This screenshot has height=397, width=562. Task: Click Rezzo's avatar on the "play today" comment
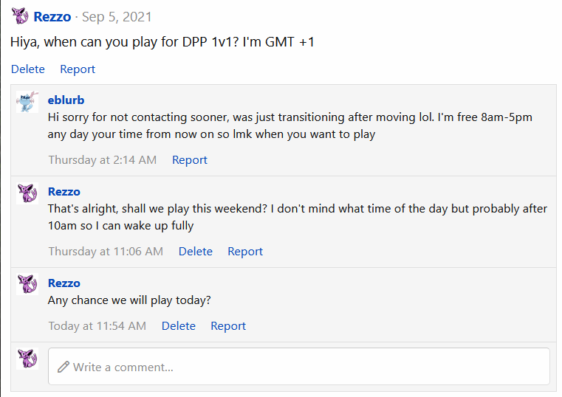coord(27,285)
